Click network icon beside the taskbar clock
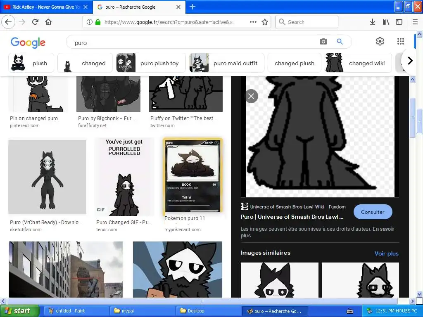This screenshot has width=423, height=317. tap(369, 311)
